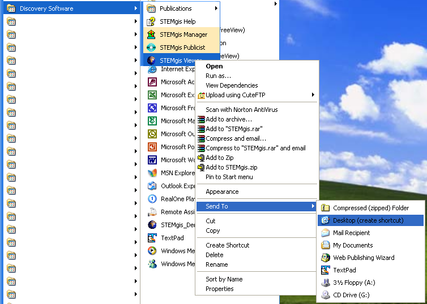Viewport: 427px width, 304px height.
Task: Click the Outlook Express icon
Action: (x=152, y=186)
